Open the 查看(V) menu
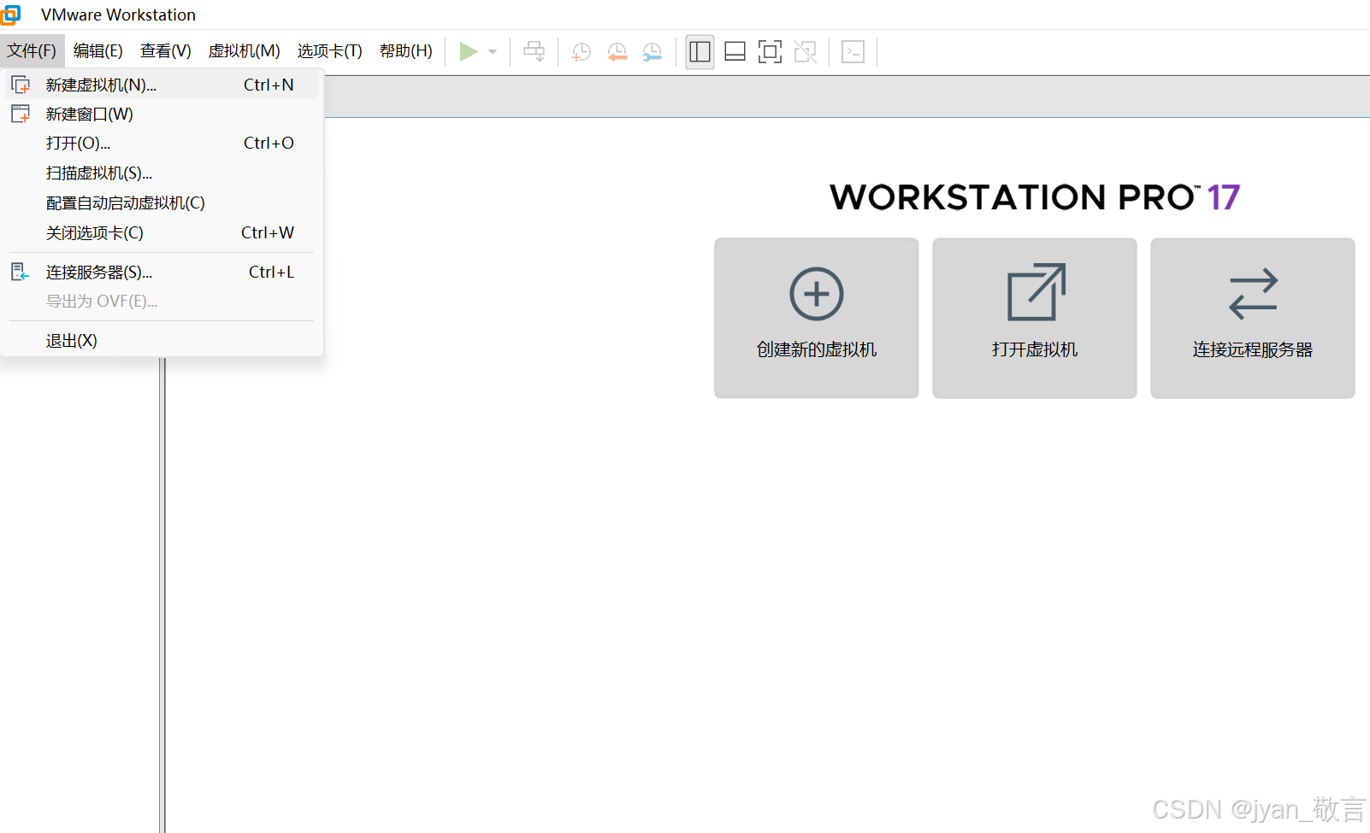The image size is (1370, 833). (x=166, y=51)
